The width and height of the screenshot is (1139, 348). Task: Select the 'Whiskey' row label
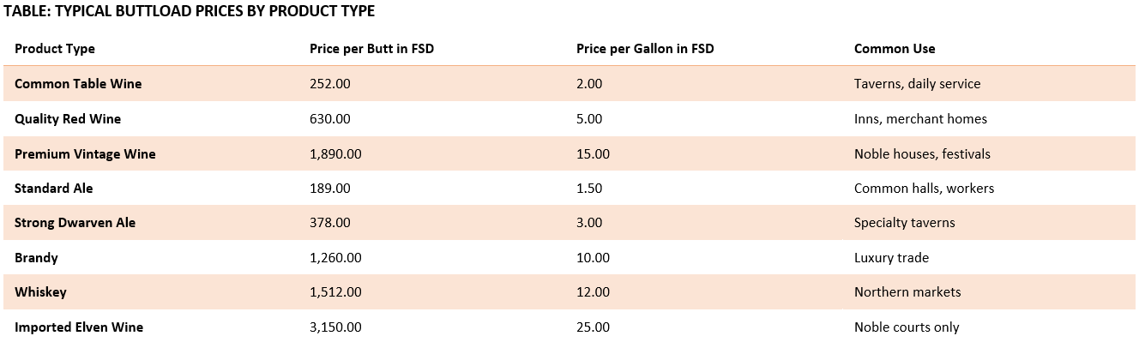click(x=40, y=292)
